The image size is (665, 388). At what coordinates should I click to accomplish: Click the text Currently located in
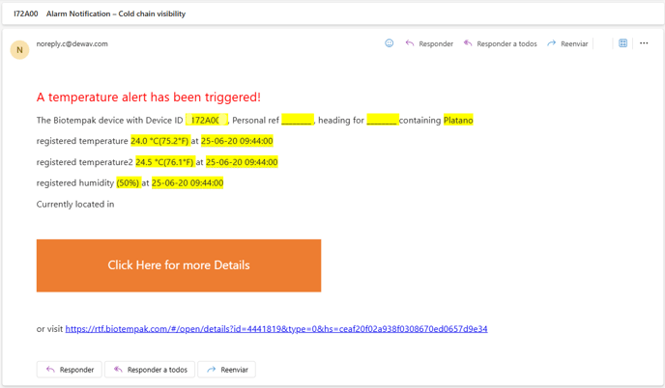tap(75, 205)
